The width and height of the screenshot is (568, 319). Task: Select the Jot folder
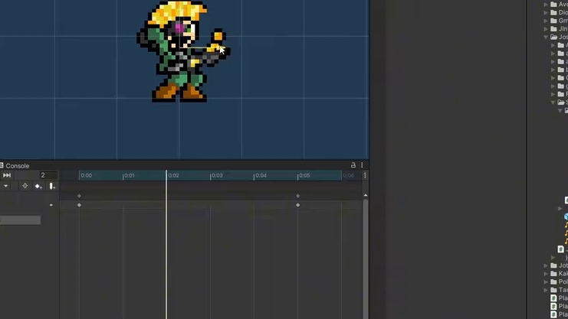tap(559, 265)
